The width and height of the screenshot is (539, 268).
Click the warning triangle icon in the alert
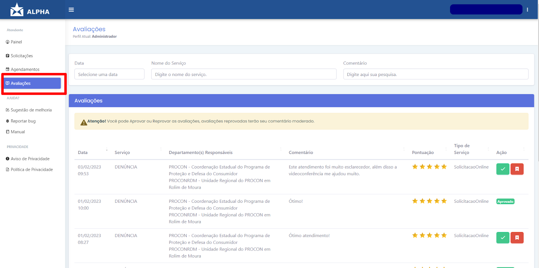click(x=84, y=122)
